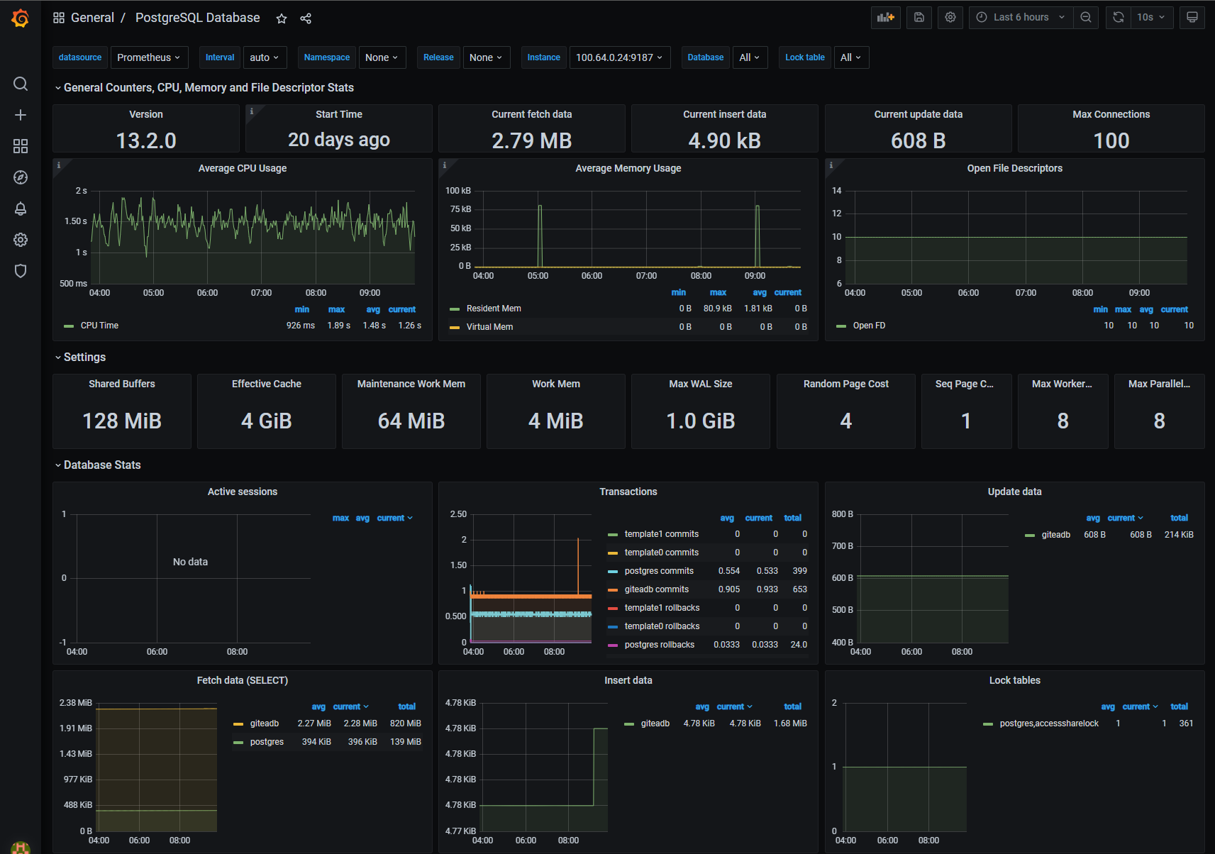Image resolution: width=1215 pixels, height=854 pixels.
Task: Sort Active sessions legend by current column
Action: (394, 518)
